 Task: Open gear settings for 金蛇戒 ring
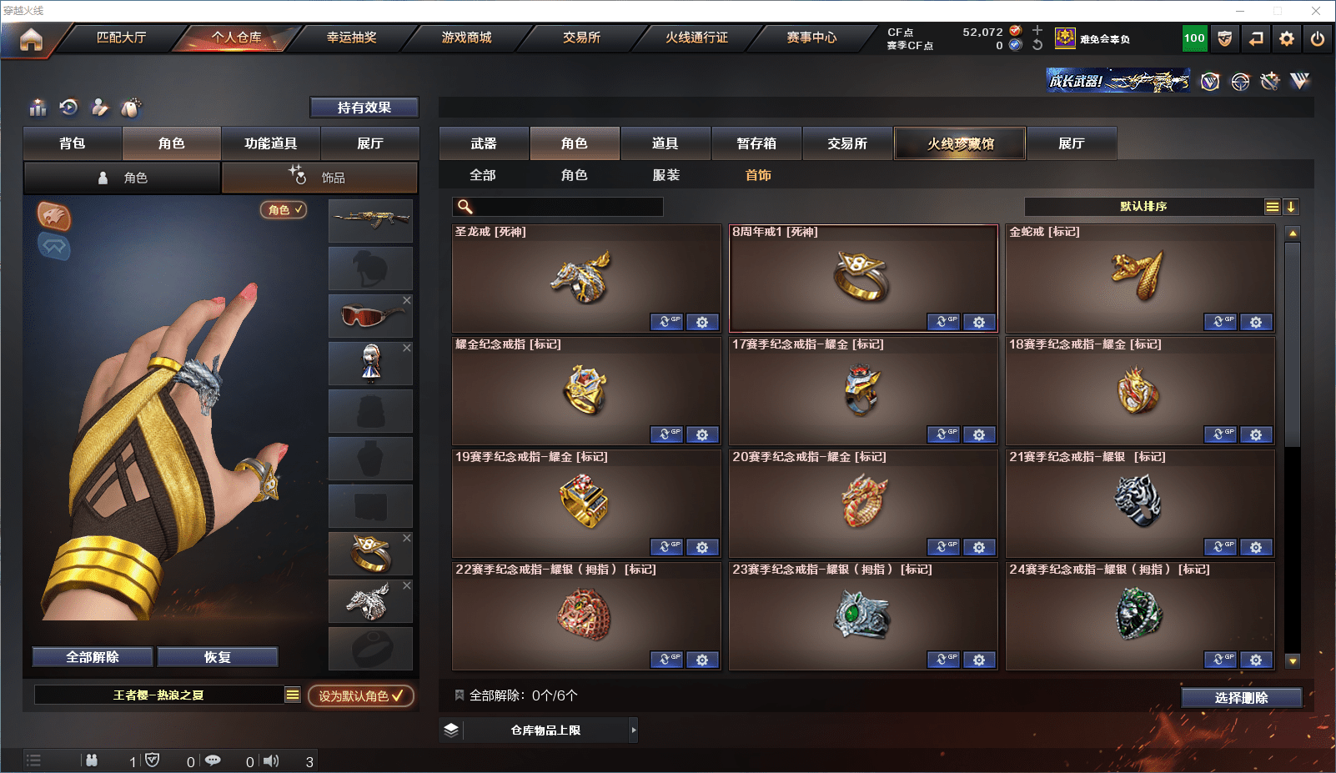click(1256, 322)
